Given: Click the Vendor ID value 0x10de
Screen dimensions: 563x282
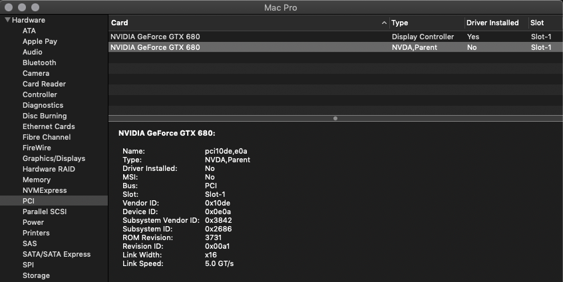Looking at the screenshot, I should (x=217, y=203).
